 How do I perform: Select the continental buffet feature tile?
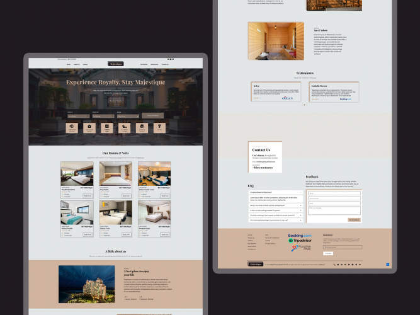(89, 128)
